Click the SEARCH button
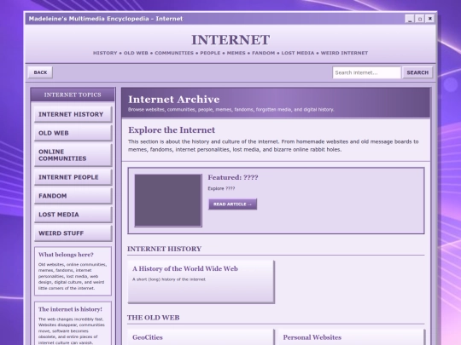This screenshot has height=345, width=461. [x=417, y=72]
